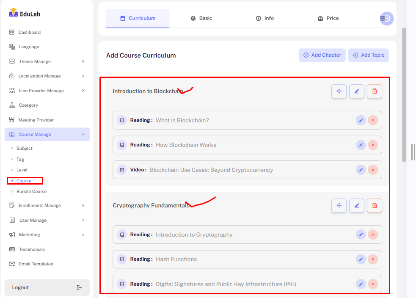Edit the Blockchain Use Cases video topic
The image size is (416, 298).
pos(361,170)
